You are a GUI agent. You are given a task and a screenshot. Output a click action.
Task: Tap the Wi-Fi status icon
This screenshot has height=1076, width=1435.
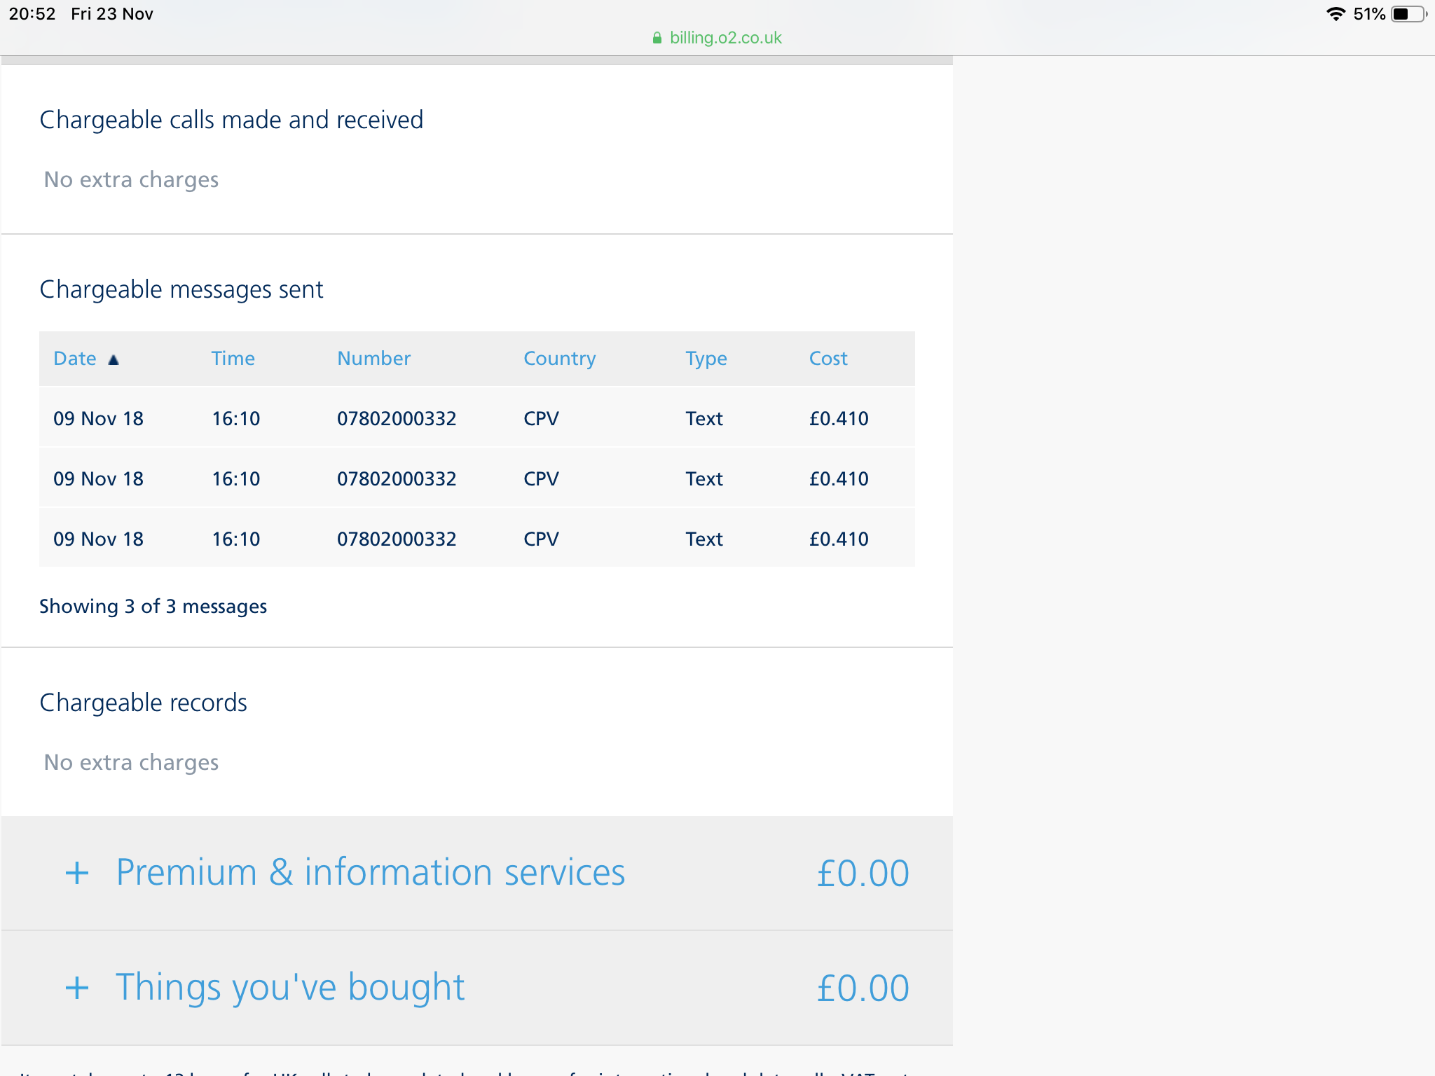click(1336, 14)
